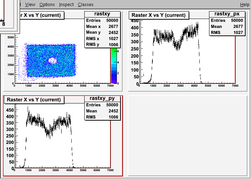Viewport: 251px width, 179px height.
Task: Open the View menu
Action: [x=30, y=5]
